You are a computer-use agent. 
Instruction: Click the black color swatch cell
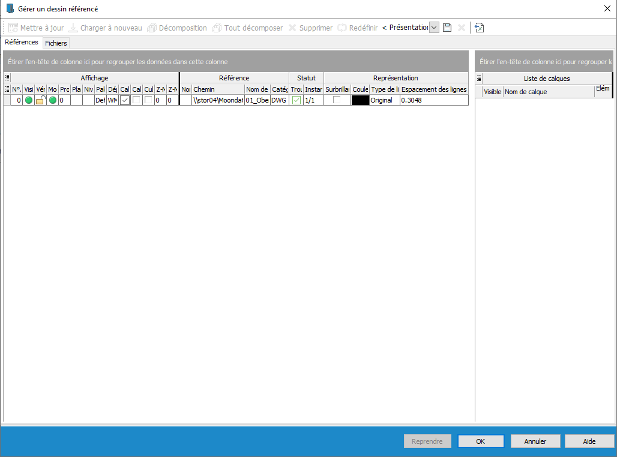(360, 100)
